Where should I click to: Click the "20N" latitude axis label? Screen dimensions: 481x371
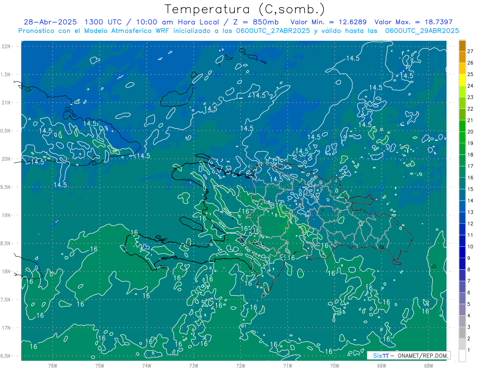6,159
